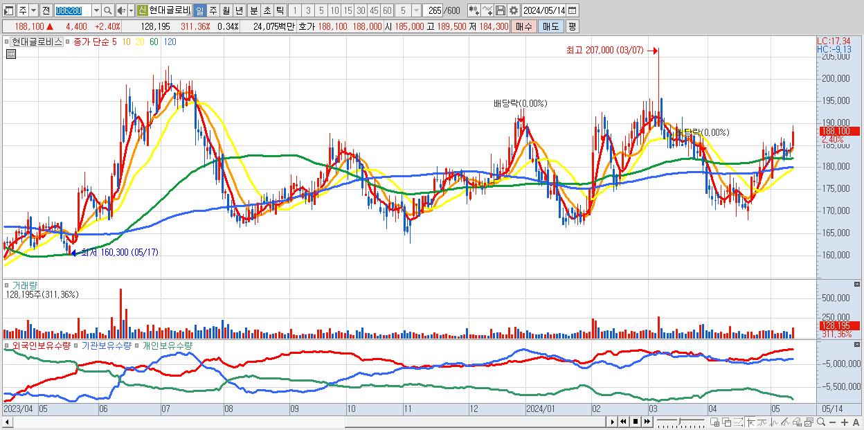Image resolution: width=864 pixels, height=430 pixels.
Task: Click the fast-forward button
Action: tap(647, 422)
